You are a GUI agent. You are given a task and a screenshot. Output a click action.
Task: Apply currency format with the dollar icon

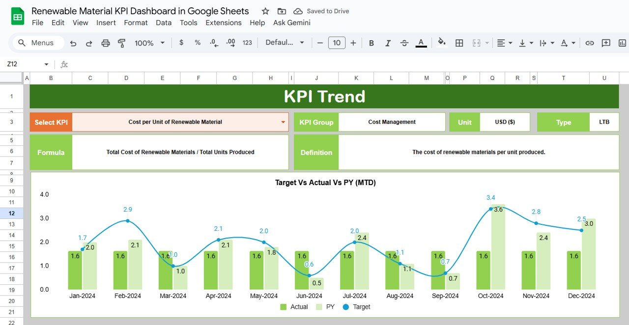(181, 43)
